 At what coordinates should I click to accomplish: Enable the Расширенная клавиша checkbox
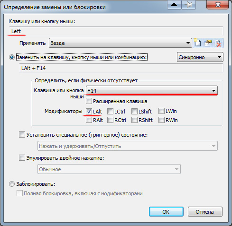[x=89, y=101]
